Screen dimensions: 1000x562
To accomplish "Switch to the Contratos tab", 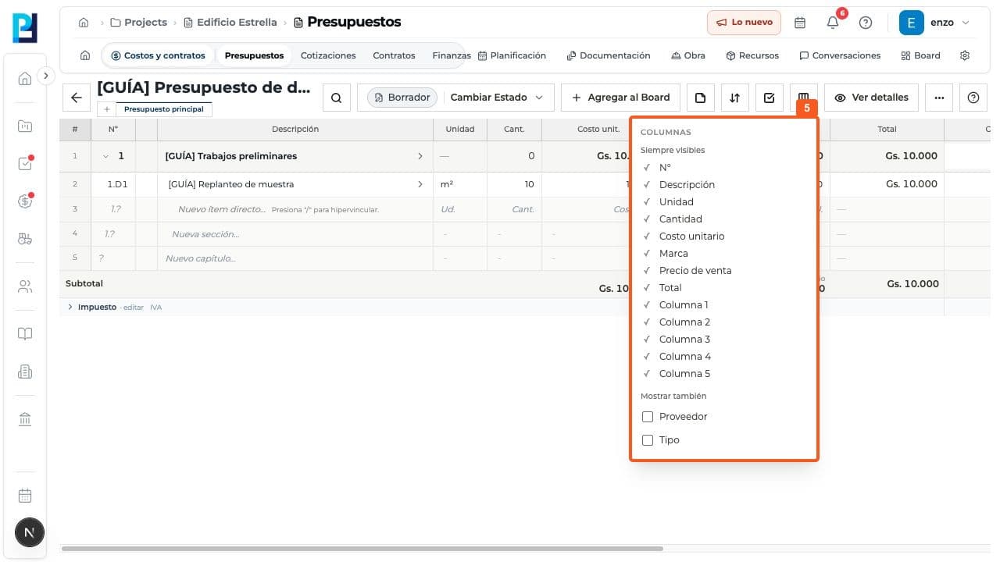I will 394,55.
